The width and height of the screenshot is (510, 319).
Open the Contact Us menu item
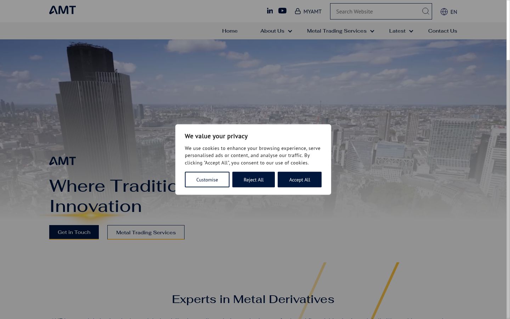pos(443,31)
